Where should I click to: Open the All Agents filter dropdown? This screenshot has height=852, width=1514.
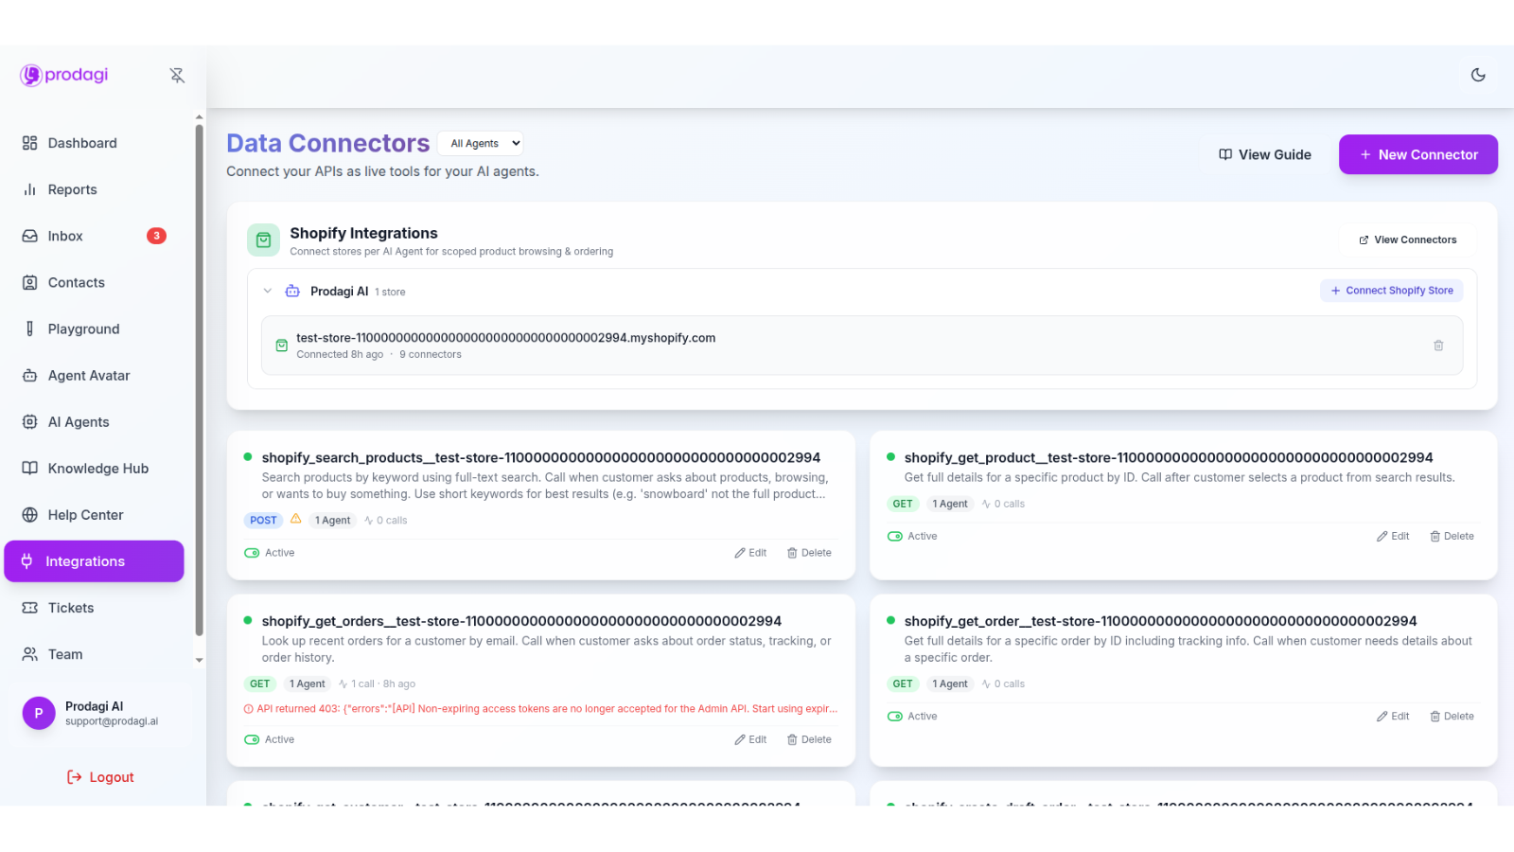coord(481,143)
